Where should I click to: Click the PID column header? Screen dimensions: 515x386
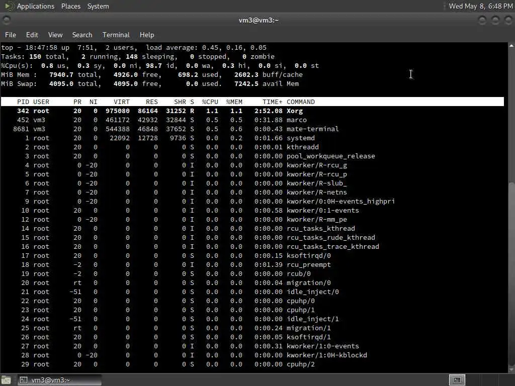23,102
